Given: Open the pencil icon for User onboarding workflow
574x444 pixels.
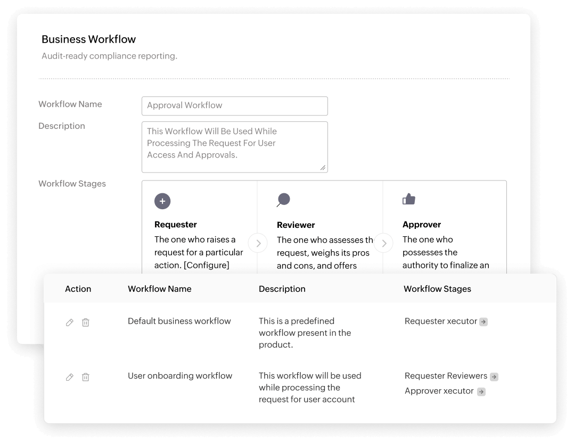Looking at the screenshot, I should pos(69,377).
